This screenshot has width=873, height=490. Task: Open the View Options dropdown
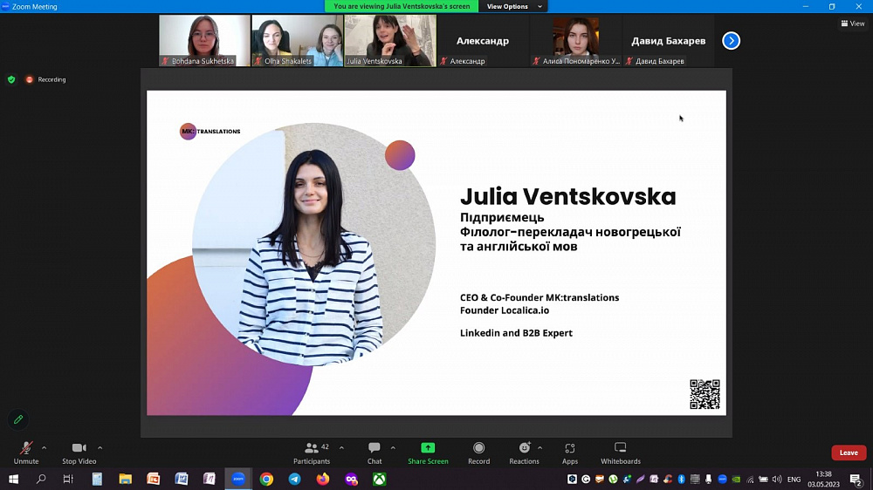(x=513, y=6)
